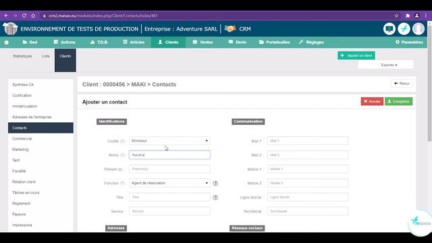The width and height of the screenshot is (432, 243).
Task: Open browser extensions puzzle icon
Action: coord(408,16)
